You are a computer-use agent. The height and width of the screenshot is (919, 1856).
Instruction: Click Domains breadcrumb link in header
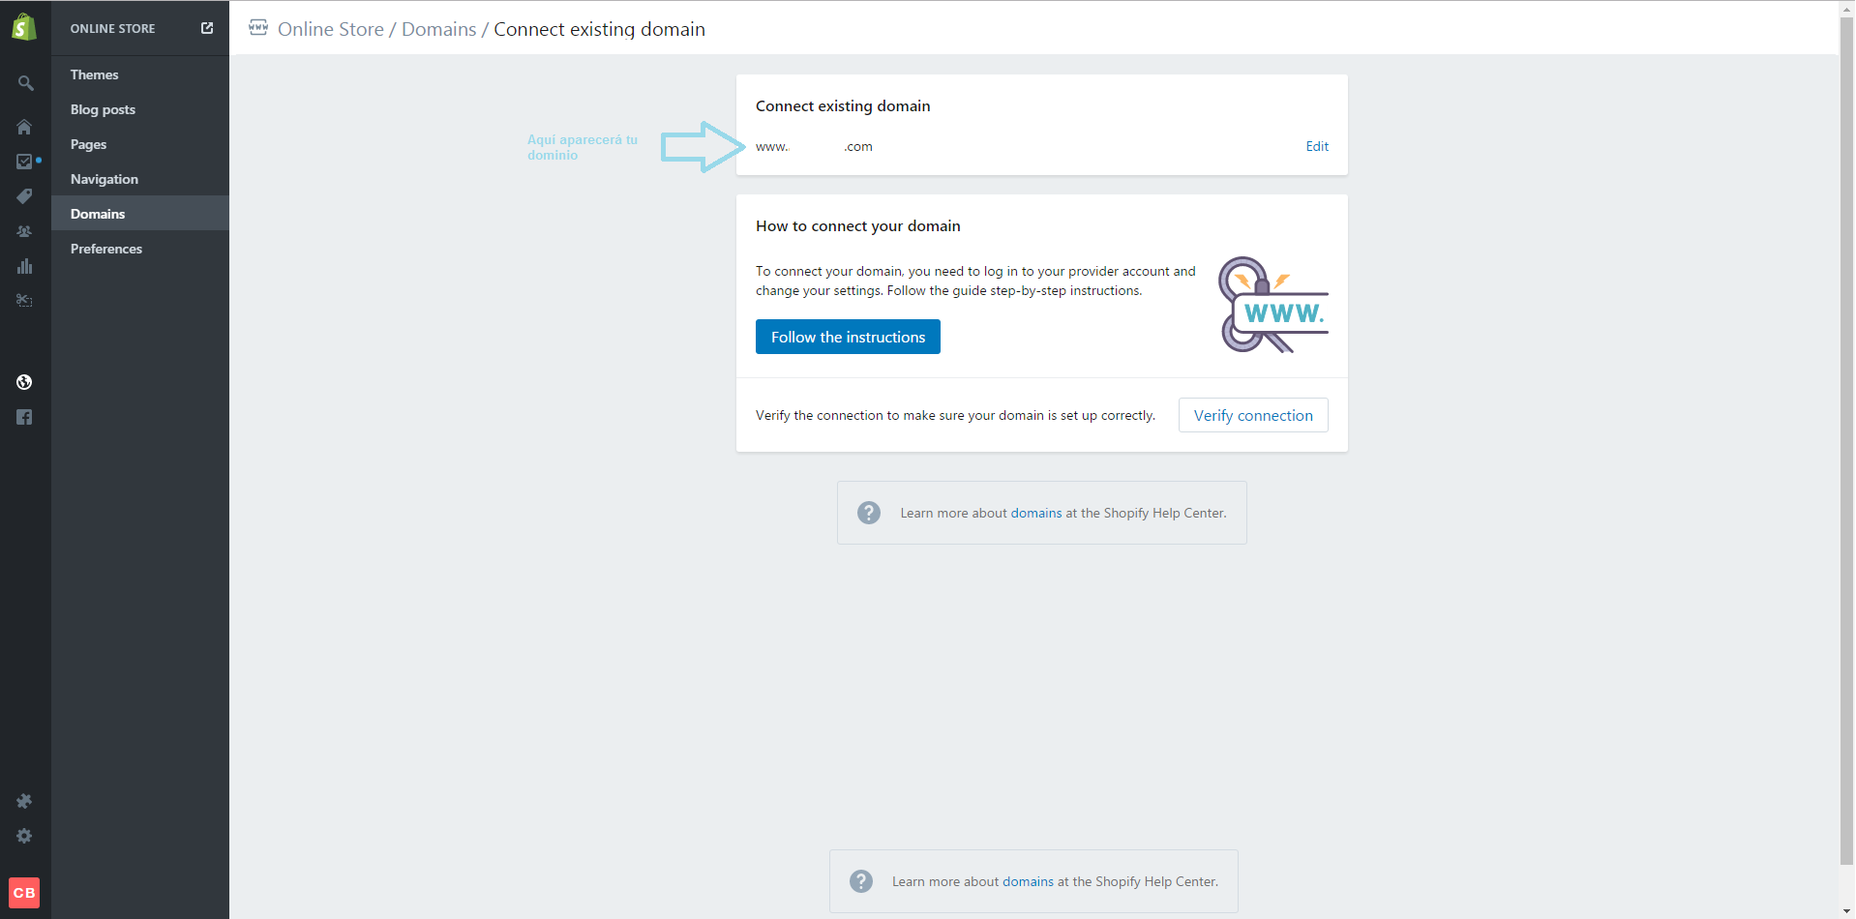(438, 29)
